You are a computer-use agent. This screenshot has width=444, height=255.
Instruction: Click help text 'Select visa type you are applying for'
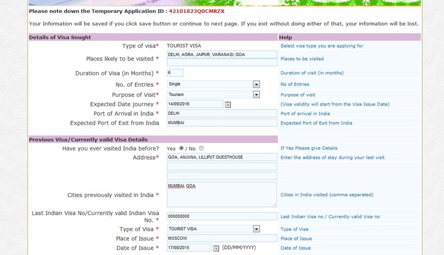click(x=322, y=46)
